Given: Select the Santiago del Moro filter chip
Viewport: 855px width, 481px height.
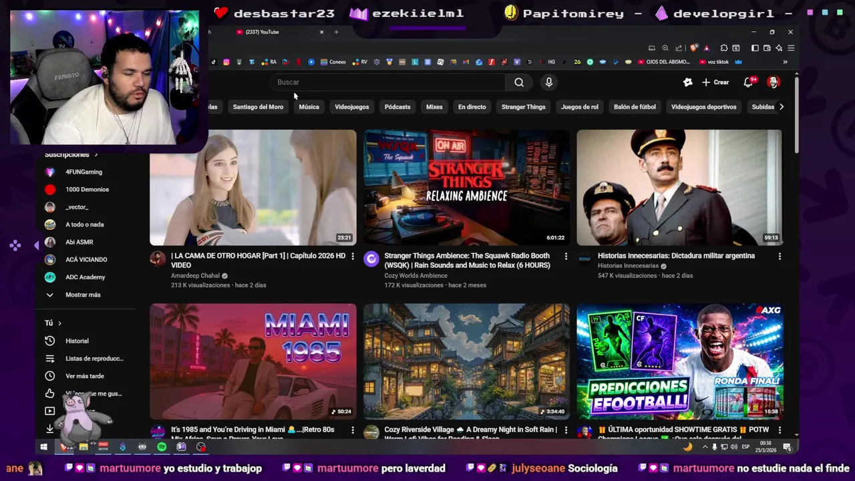Looking at the screenshot, I should pyautogui.click(x=258, y=107).
